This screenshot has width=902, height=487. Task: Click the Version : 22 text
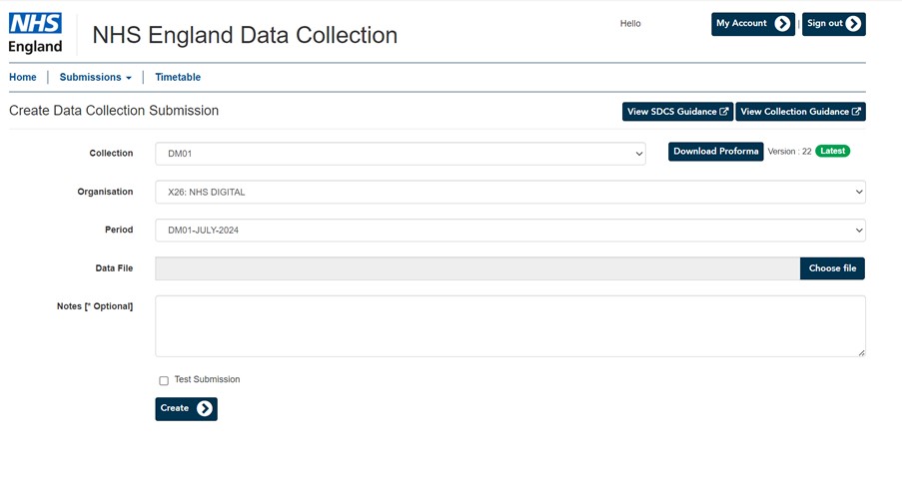pos(789,152)
